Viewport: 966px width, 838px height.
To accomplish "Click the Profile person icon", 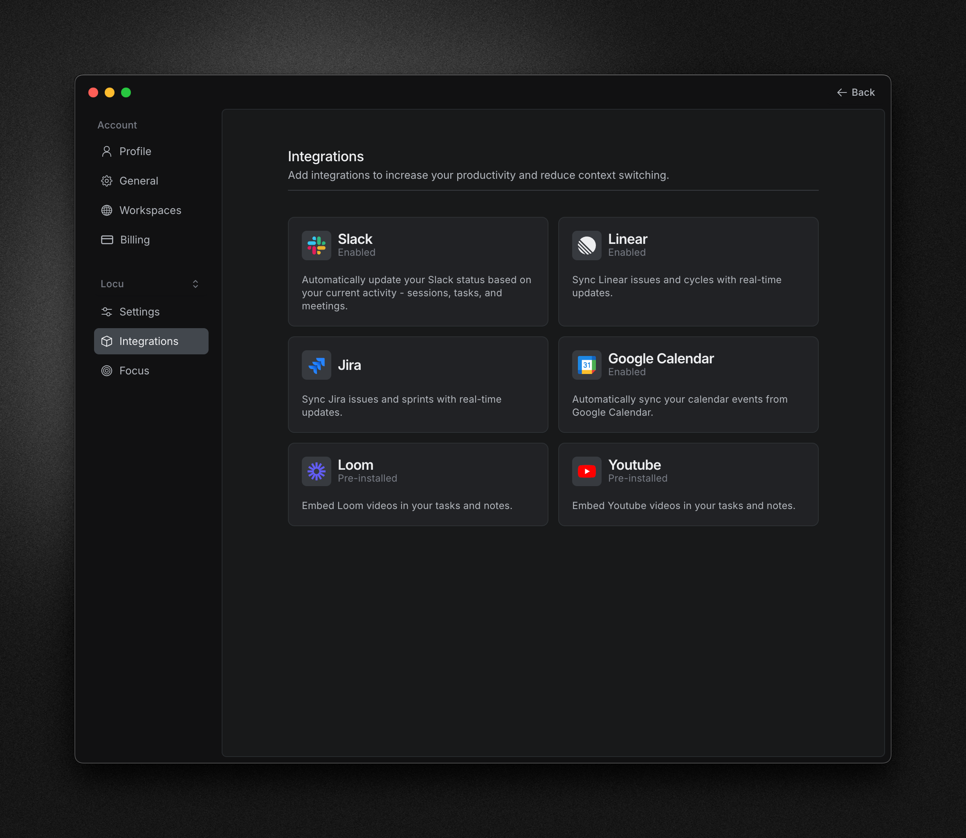I will (107, 151).
